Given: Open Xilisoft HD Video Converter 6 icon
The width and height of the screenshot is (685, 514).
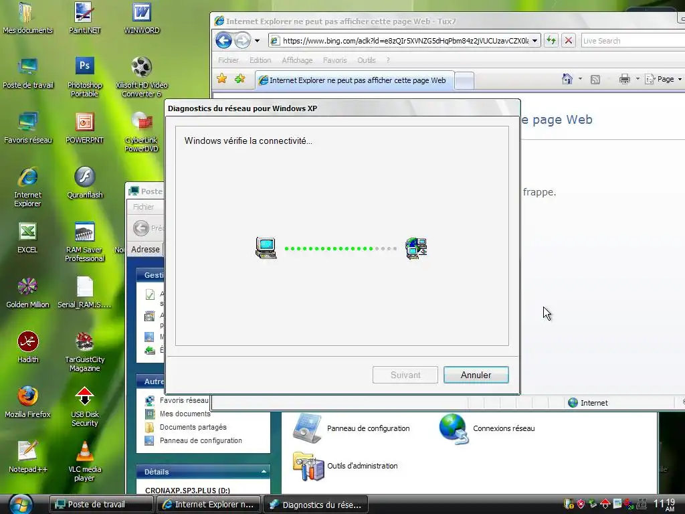Looking at the screenshot, I should click(142, 77).
